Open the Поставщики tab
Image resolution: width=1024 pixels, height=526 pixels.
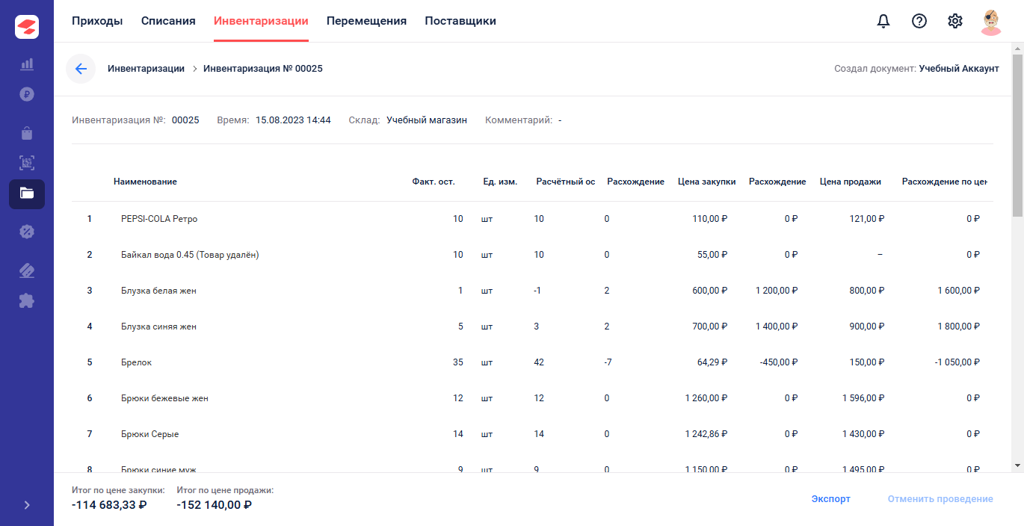pyautogui.click(x=460, y=21)
